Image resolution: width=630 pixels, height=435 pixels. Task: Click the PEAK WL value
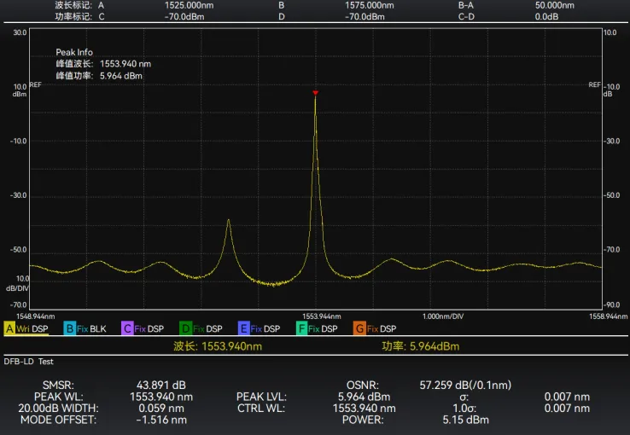click(x=161, y=397)
